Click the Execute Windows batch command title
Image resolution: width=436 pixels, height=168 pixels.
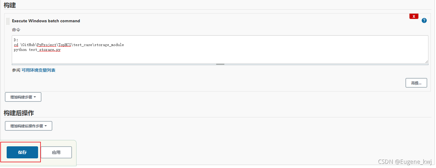pyautogui.click(x=46, y=21)
